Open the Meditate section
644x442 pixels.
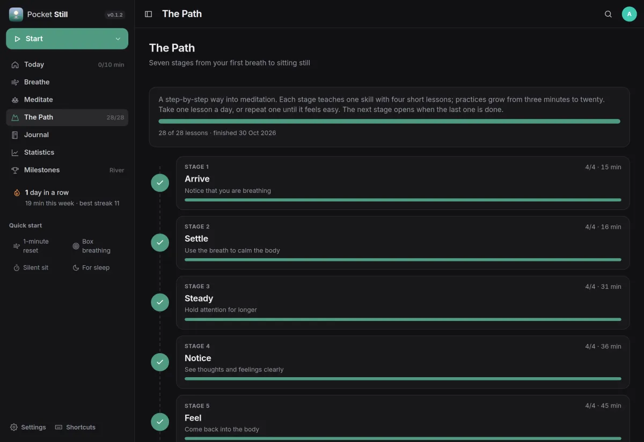(67, 100)
